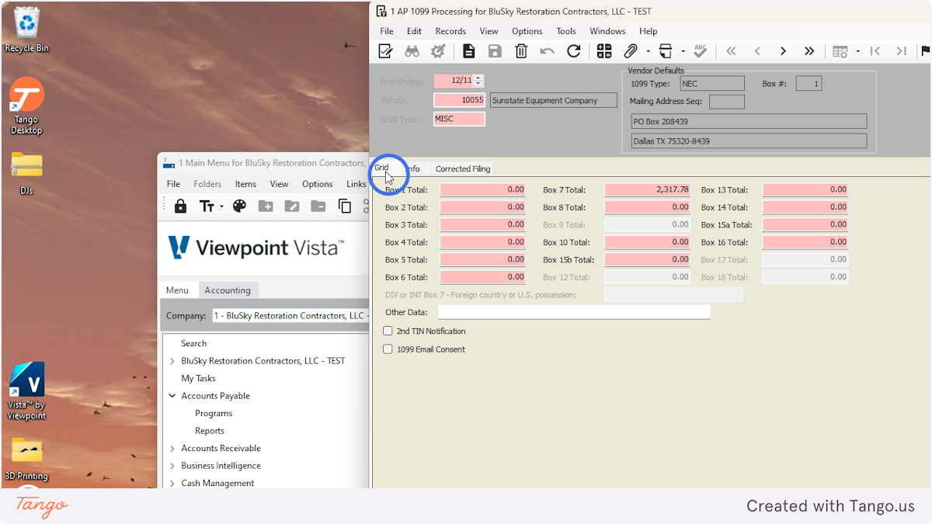932x524 pixels.
Task: Jump to first record with double left chevrons
Action: (x=731, y=51)
